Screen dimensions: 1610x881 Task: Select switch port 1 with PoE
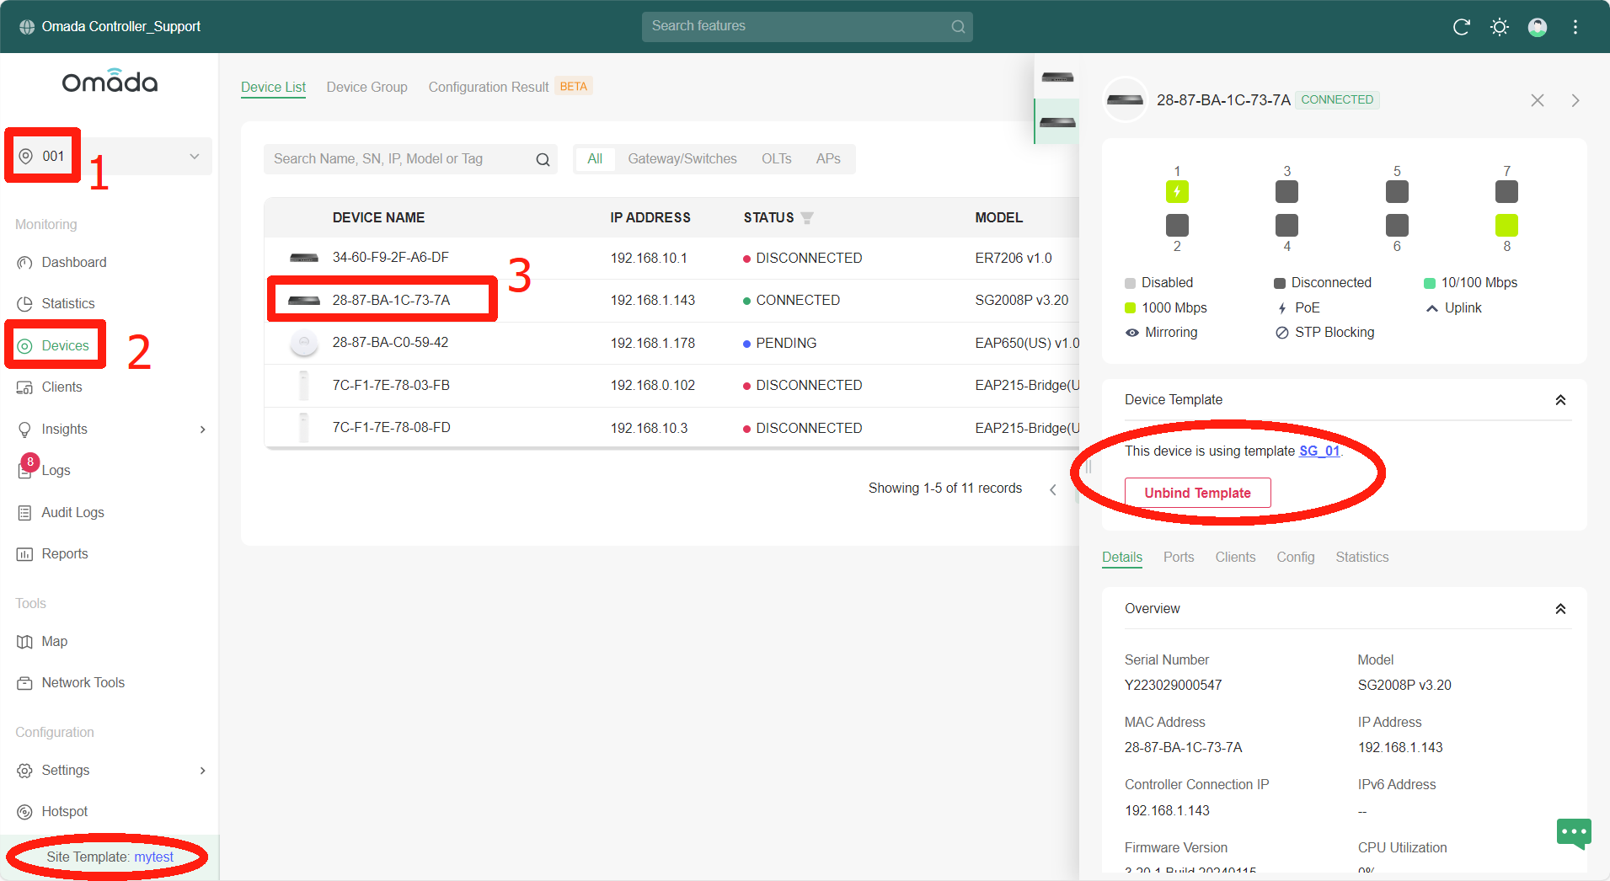click(1177, 192)
